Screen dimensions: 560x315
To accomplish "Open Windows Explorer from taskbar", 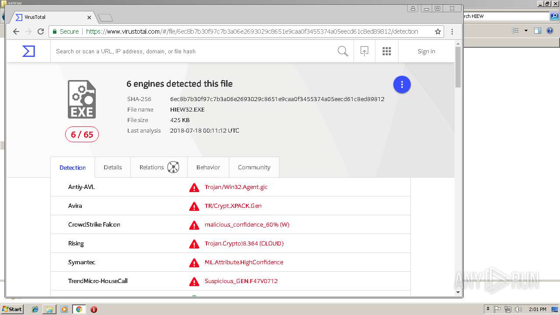I will (49, 309).
